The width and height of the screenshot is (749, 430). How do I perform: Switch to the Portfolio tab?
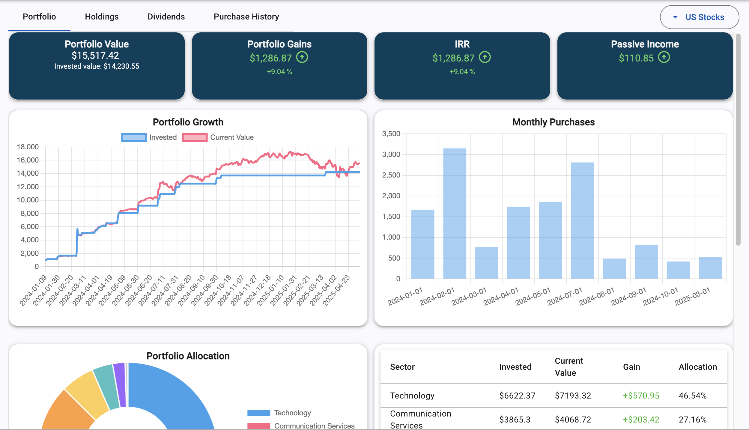(x=39, y=17)
